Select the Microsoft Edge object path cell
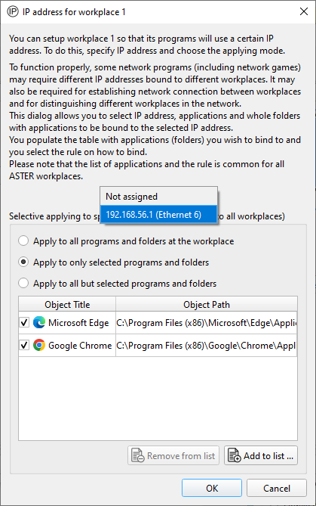 207,322
